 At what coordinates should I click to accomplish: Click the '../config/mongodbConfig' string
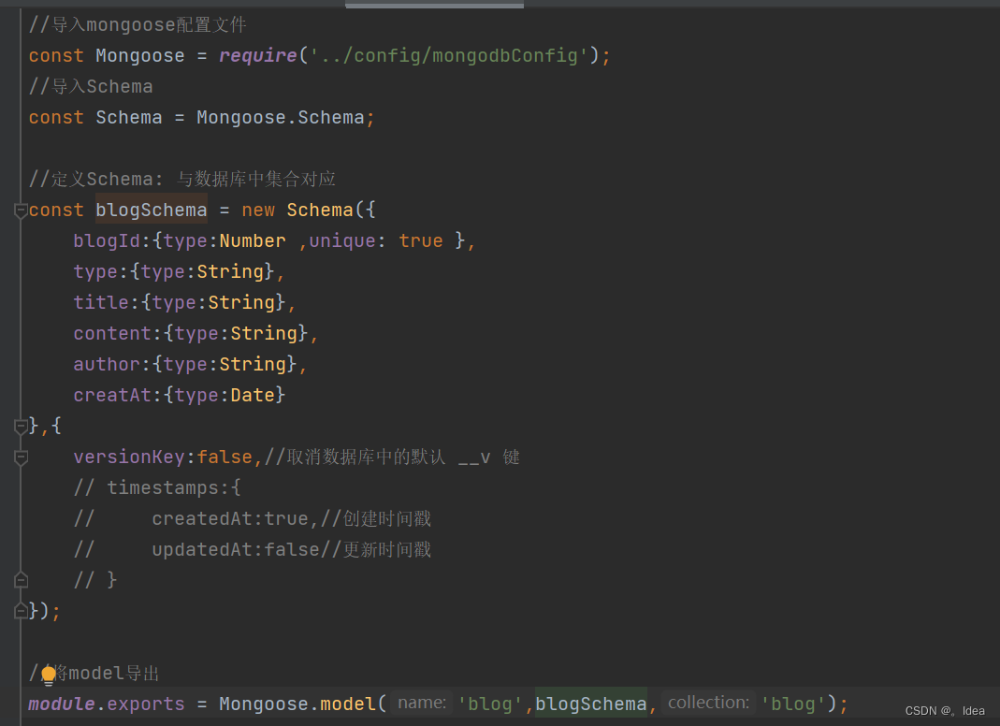coord(449,55)
